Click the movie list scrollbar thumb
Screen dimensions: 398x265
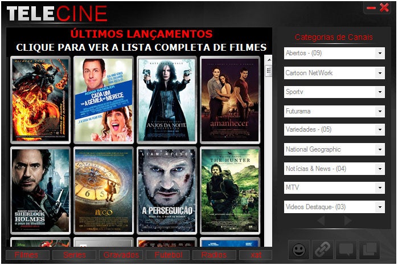point(269,71)
